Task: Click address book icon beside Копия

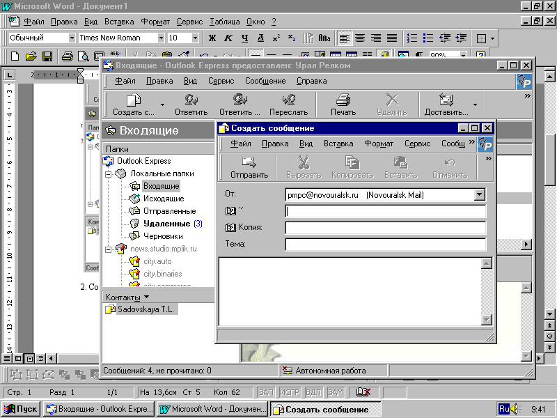Action: [230, 228]
